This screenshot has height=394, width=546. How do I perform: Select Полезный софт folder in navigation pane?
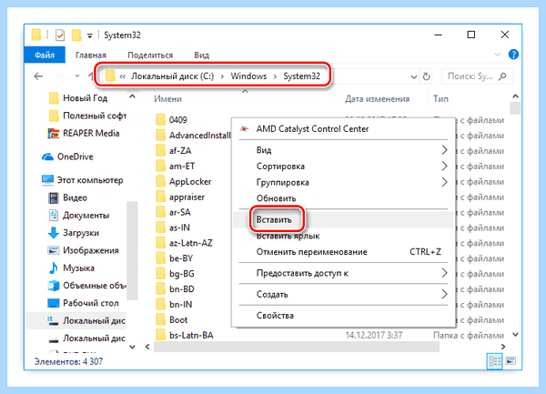pyautogui.click(x=87, y=116)
